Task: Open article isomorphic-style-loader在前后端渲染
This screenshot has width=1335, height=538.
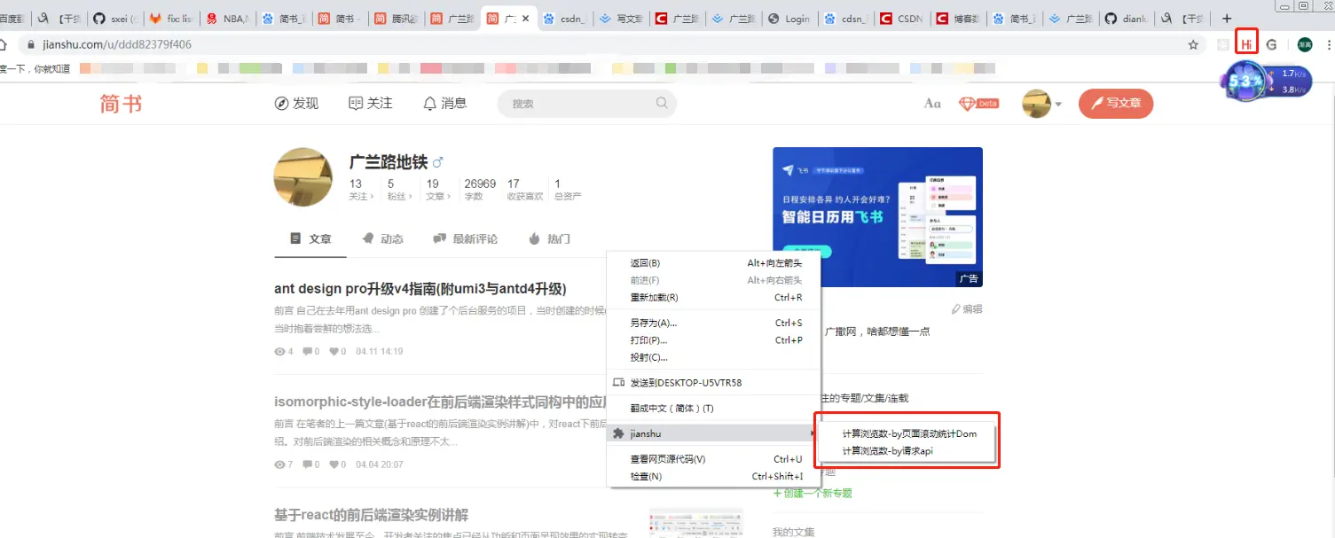Action: click(x=440, y=402)
